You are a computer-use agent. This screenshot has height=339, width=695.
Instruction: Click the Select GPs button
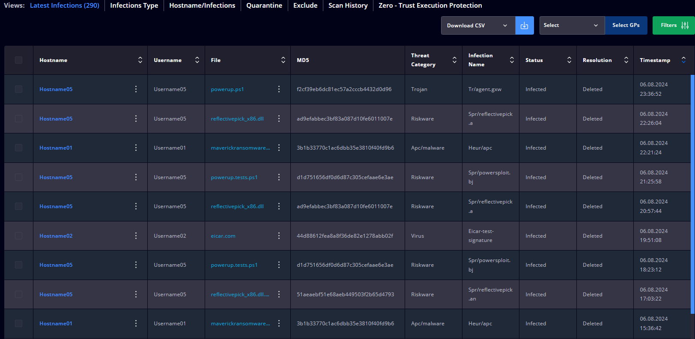click(626, 26)
